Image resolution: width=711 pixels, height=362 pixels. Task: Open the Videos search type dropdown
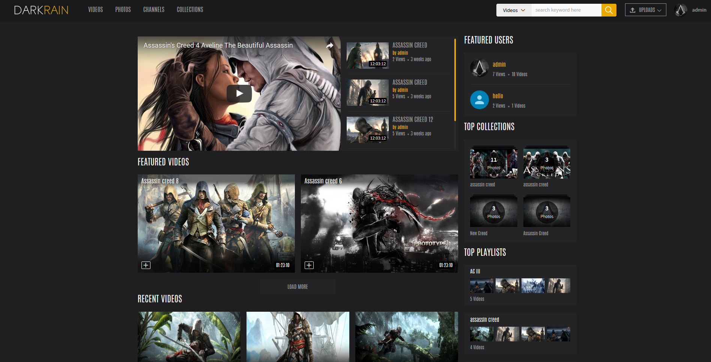click(x=514, y=10)
